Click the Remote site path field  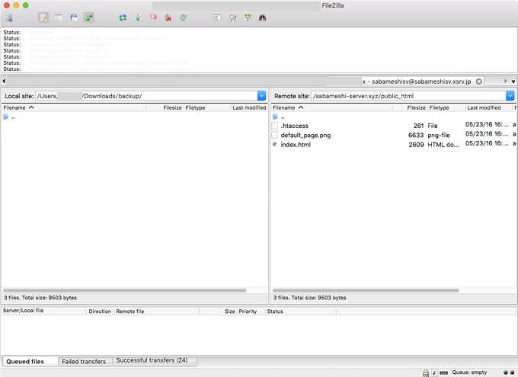click(408, 96)
